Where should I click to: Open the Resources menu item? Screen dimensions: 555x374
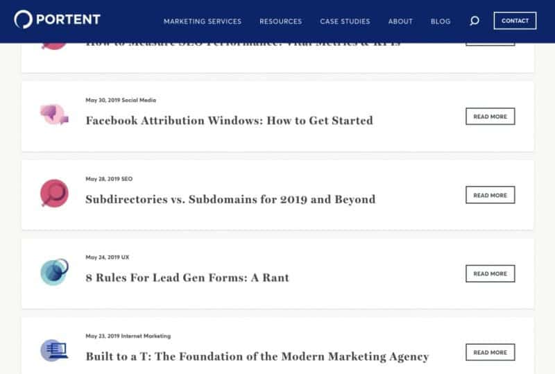tap(281, 22)
